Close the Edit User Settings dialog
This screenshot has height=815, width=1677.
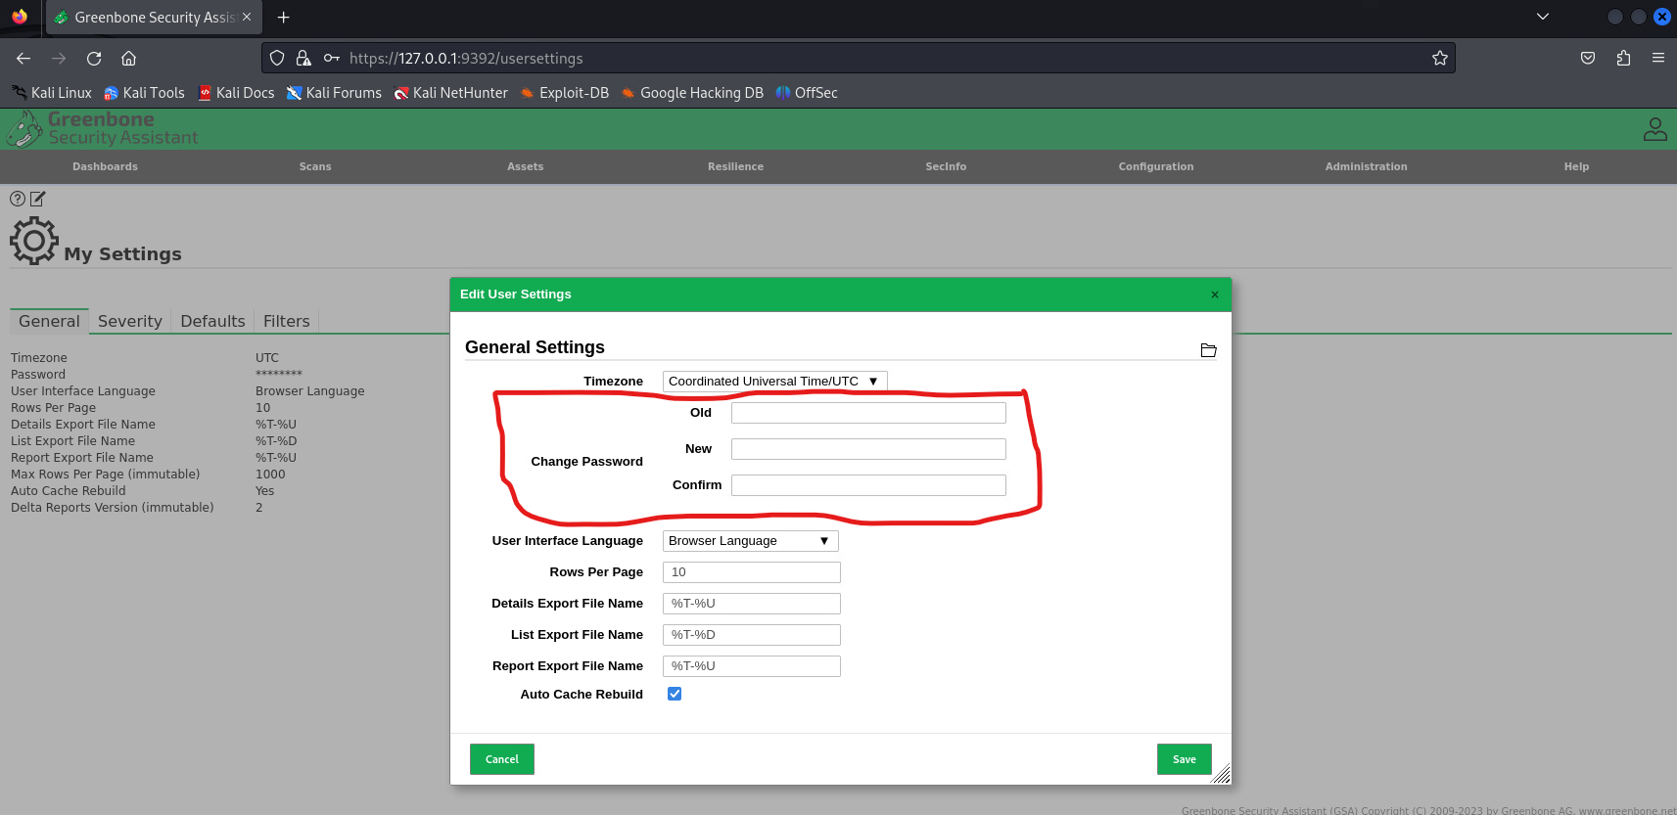(1215, 294)
